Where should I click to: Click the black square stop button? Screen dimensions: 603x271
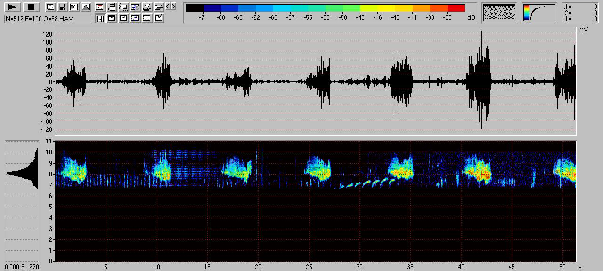(31, 7)
